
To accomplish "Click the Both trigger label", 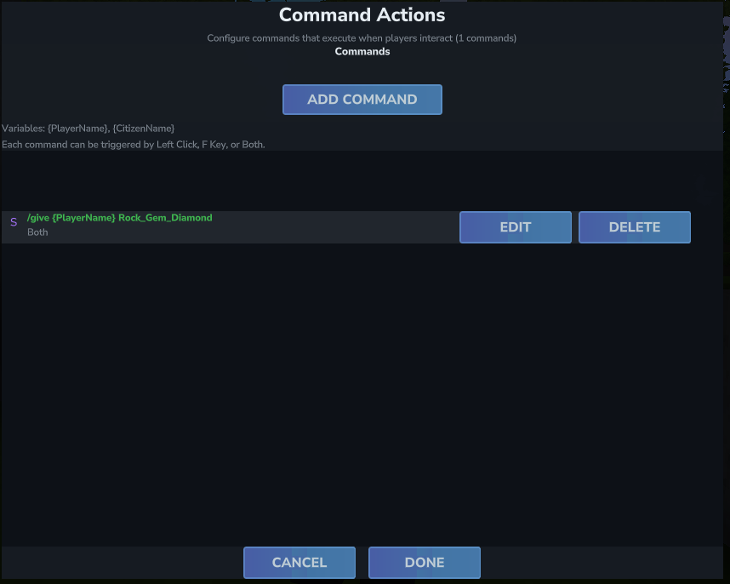I will pos(37,232).
